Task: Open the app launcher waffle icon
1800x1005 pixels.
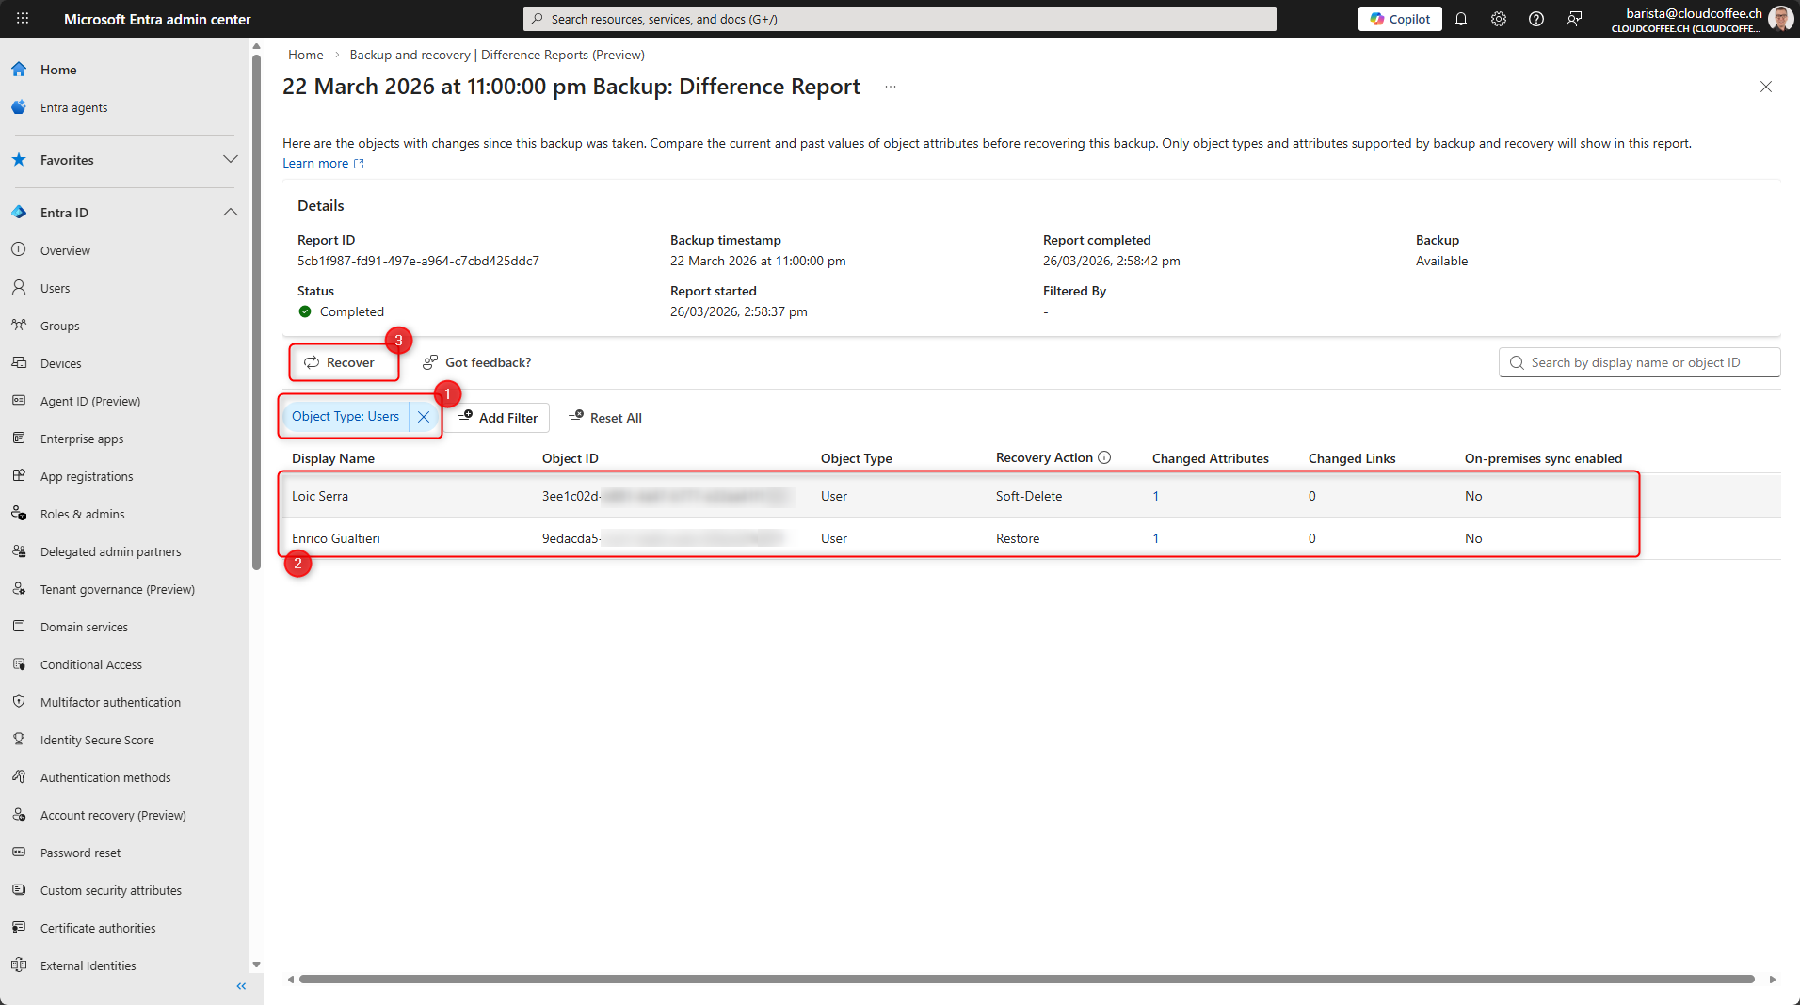Action: pos(23,19)
